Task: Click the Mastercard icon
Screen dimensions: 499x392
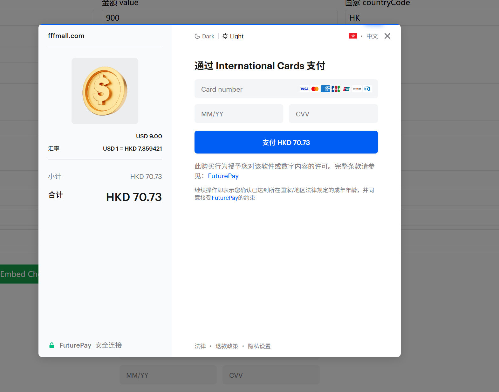Action: (315, 89)
